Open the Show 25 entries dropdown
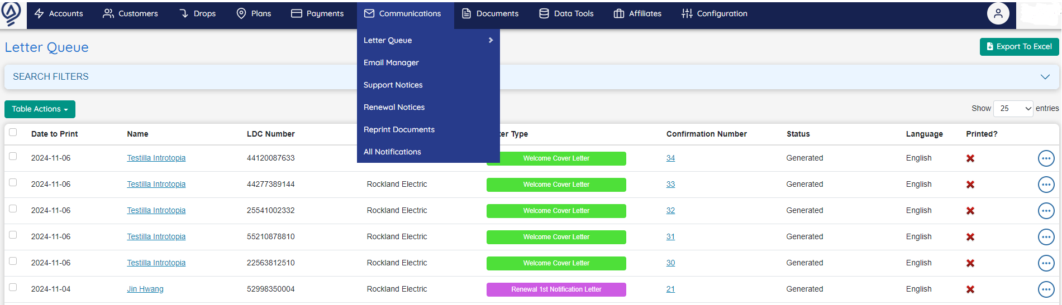The image size is (1062, 305). [1013, 109]
